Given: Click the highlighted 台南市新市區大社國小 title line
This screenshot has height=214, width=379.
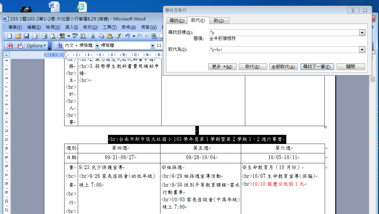Looking at the screenshot, I should 197,139.
